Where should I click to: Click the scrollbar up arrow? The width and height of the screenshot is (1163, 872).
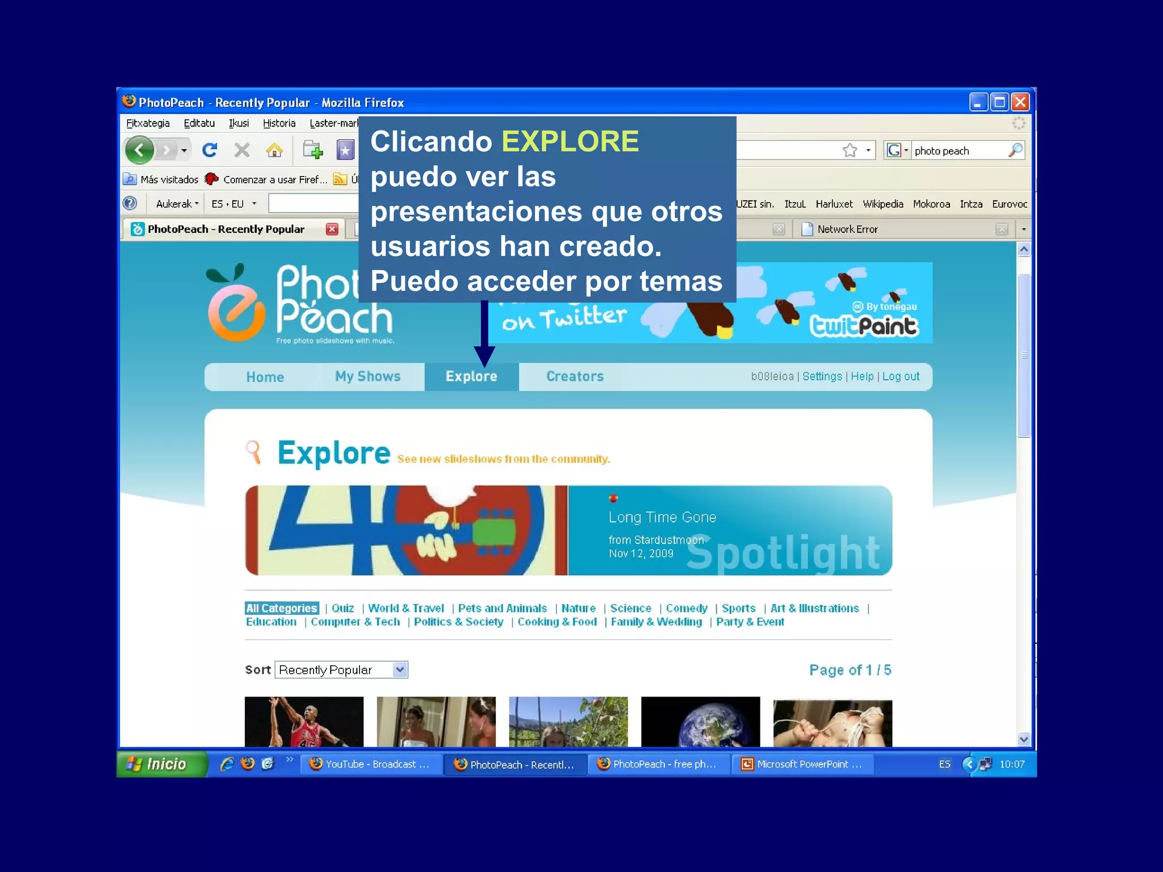click(x=1023, y=249)
